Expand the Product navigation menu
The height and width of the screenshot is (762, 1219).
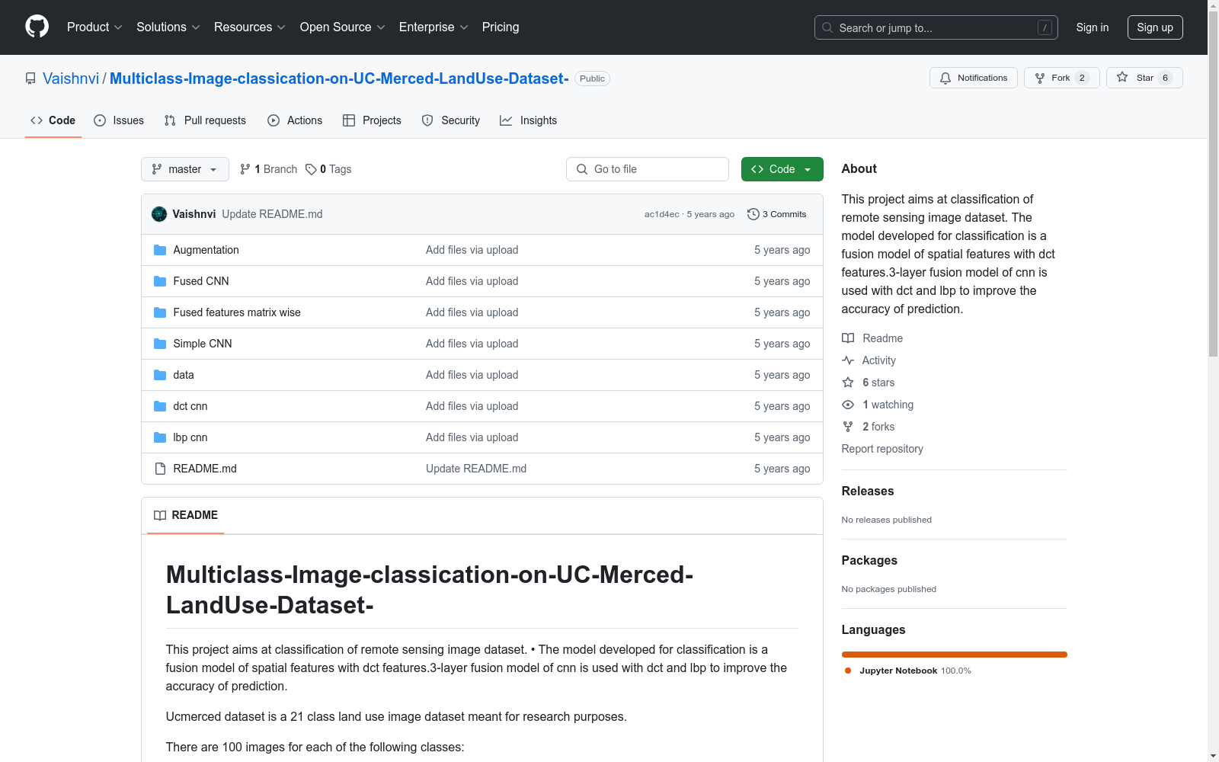(x=94, y=27)
